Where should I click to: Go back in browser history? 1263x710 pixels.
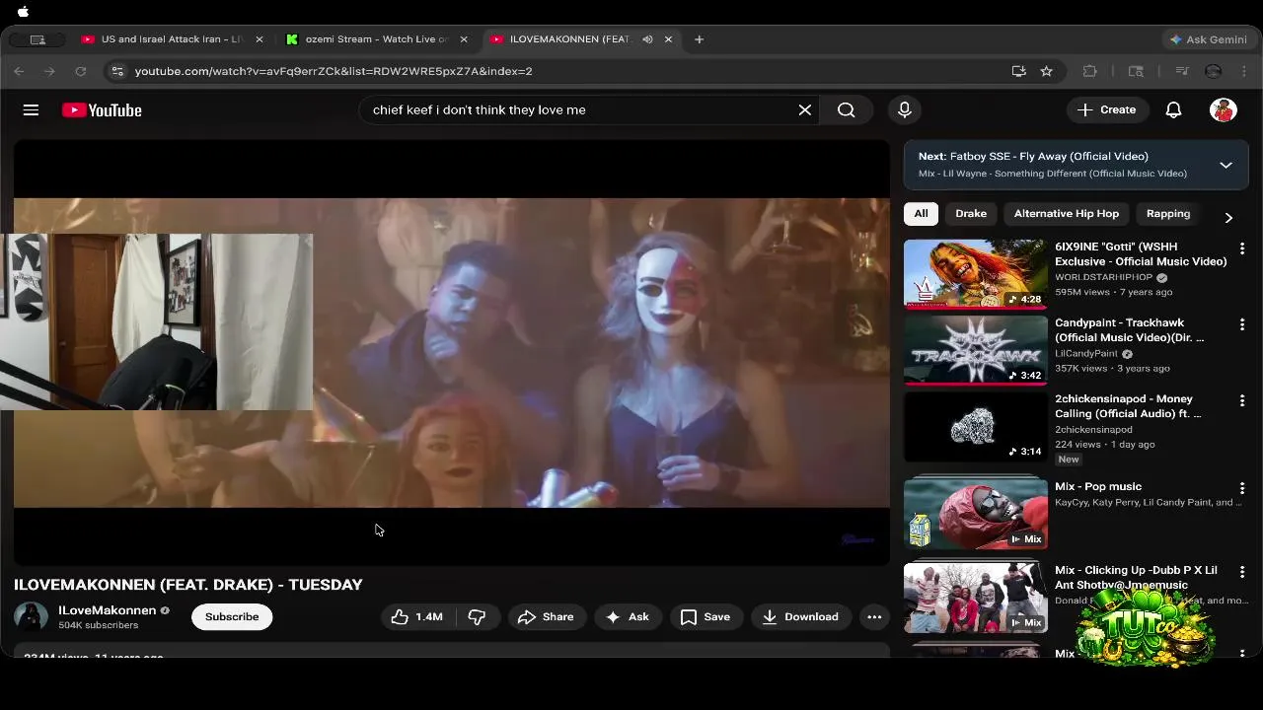(19, 71)
